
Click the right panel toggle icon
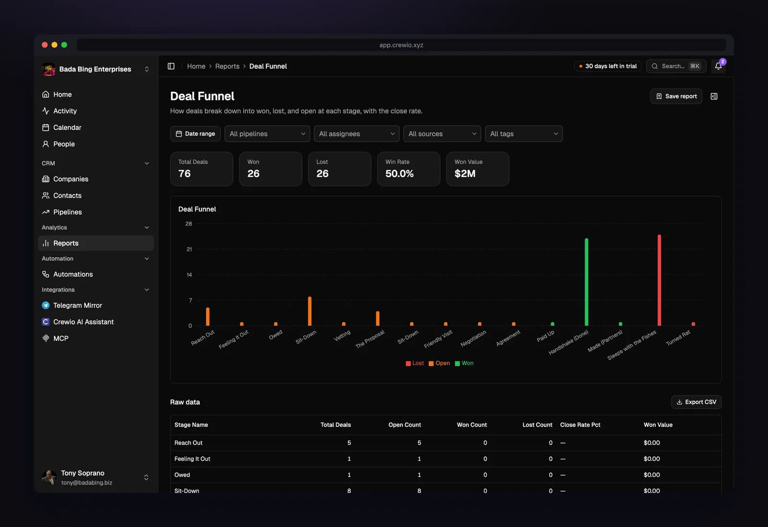714,96
